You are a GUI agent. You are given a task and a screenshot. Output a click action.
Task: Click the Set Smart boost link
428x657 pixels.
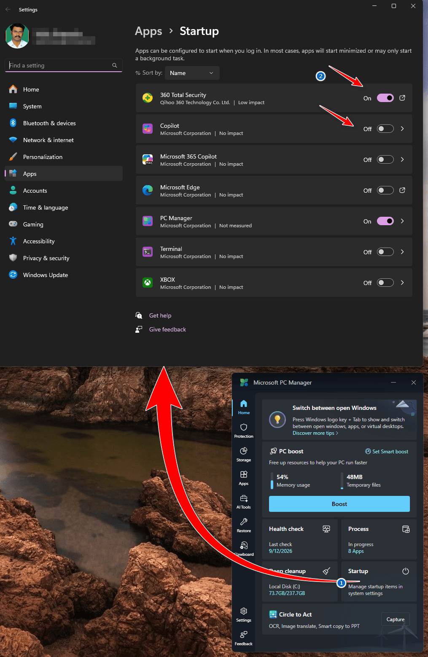[x=387, y=451]
